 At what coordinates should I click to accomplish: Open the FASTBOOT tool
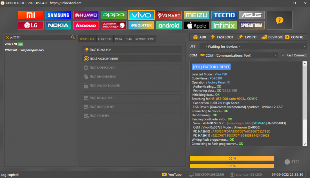tap(222, 37)
